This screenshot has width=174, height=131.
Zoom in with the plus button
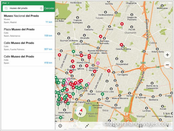pyautogui.click(x=167, y=55)
